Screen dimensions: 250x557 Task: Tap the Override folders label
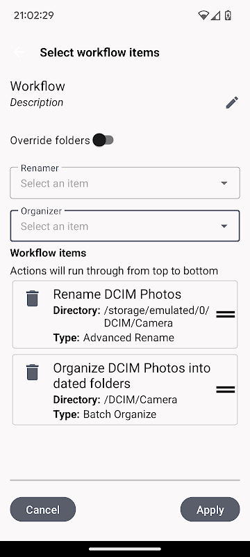click(50, 141)
